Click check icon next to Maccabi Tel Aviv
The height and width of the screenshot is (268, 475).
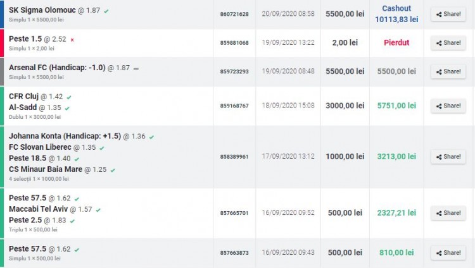(x=98, y=209)
